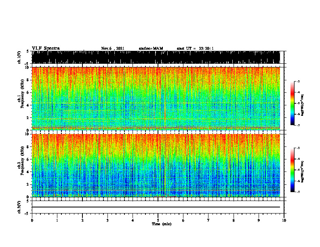The image size is (320, 247).
Task: Click the 5 minute tick label
Action: 158,220
